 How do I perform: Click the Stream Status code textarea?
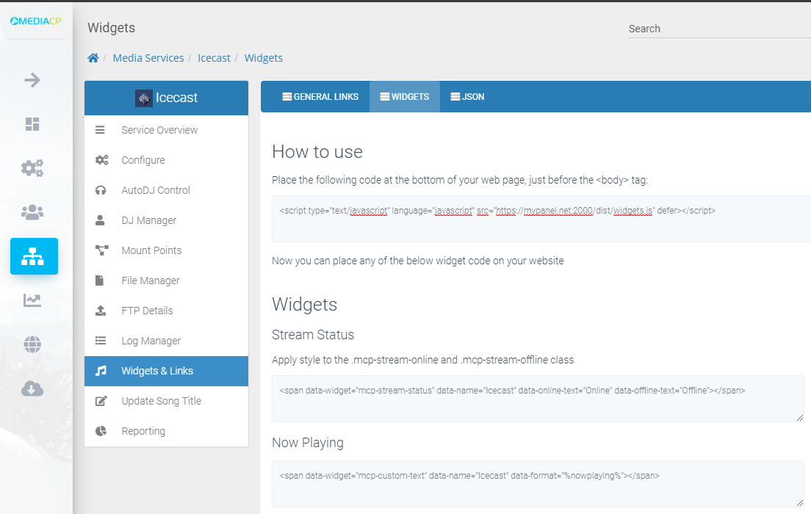pyautogui.click(x=538, y=399)
